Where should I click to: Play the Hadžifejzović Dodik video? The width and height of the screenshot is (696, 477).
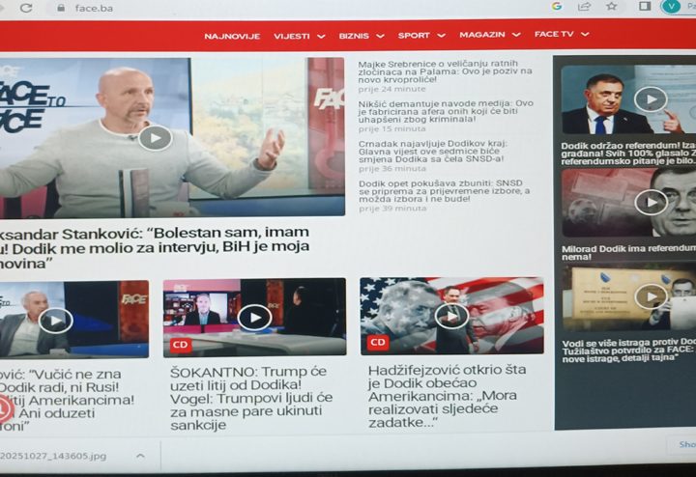(451, 316)
